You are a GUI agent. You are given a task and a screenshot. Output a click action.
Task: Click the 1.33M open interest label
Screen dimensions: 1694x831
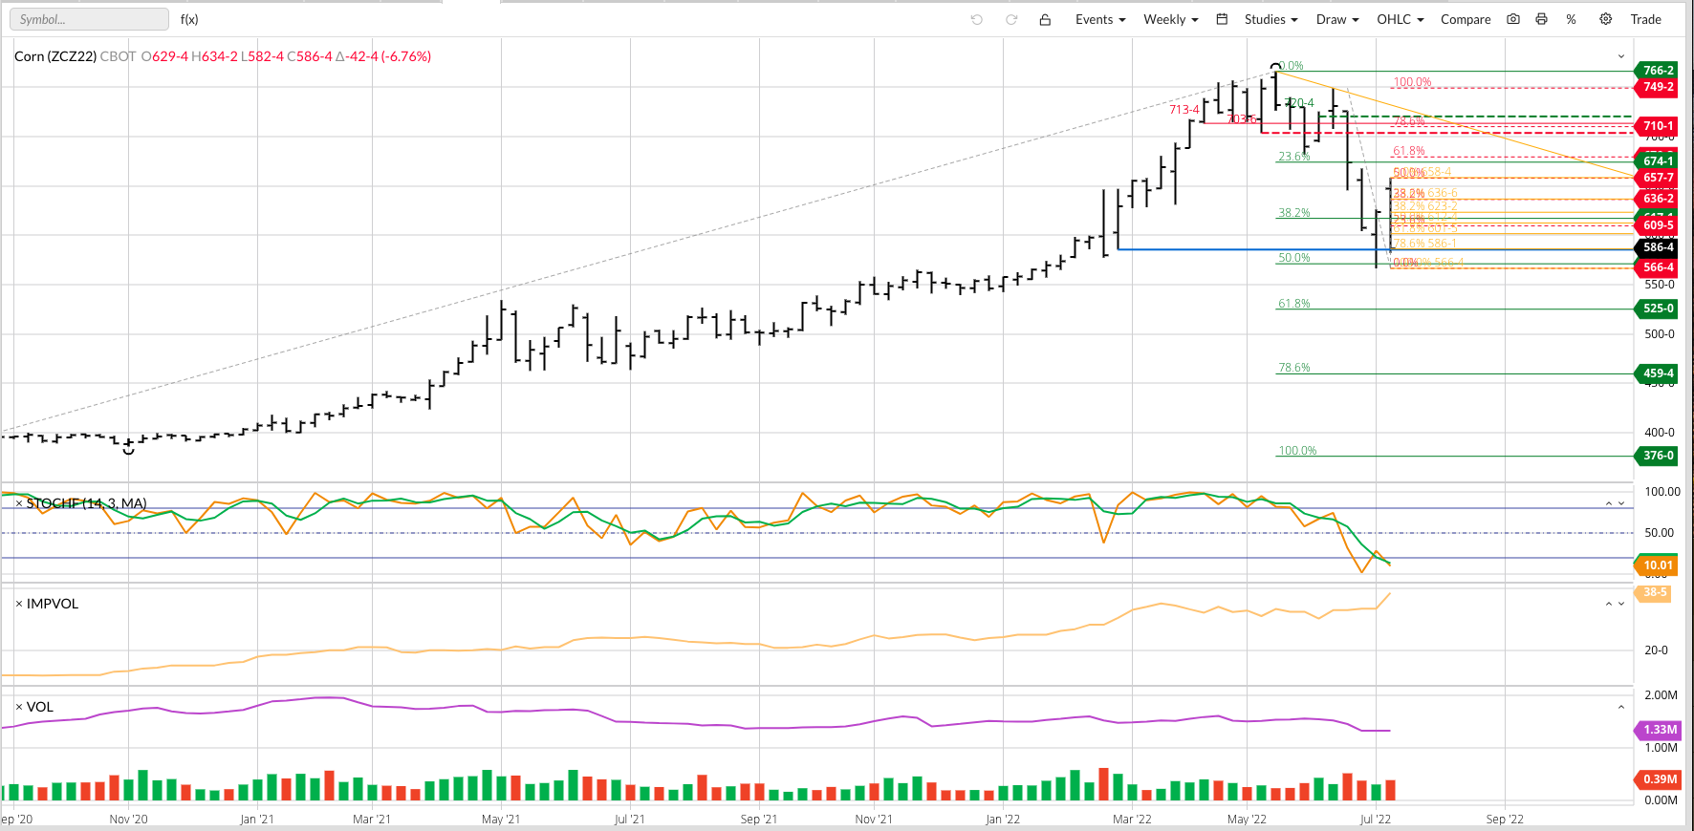point(1658,730)
